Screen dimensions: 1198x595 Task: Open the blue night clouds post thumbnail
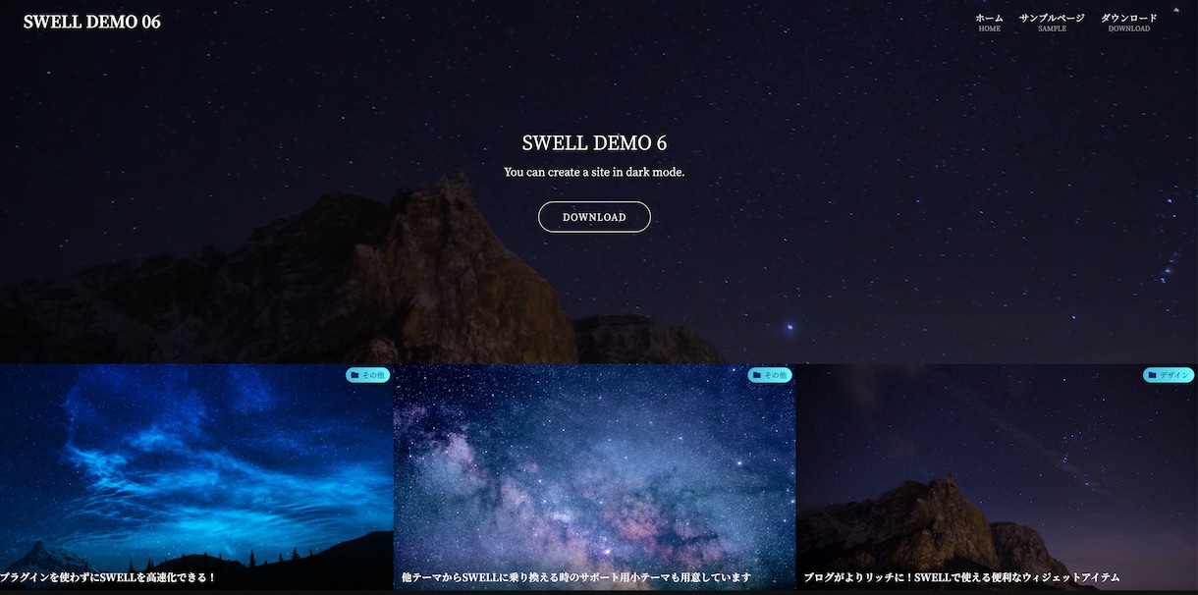[196, 477]
